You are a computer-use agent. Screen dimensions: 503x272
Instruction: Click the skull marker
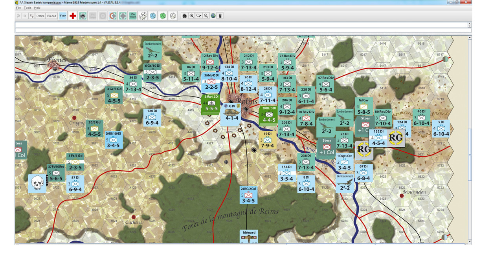click(x=37, y=184)
